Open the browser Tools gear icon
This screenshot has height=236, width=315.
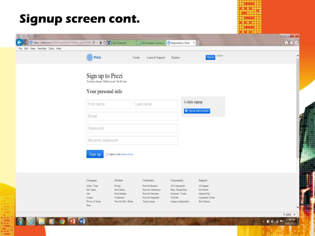[x=296, y=42]
